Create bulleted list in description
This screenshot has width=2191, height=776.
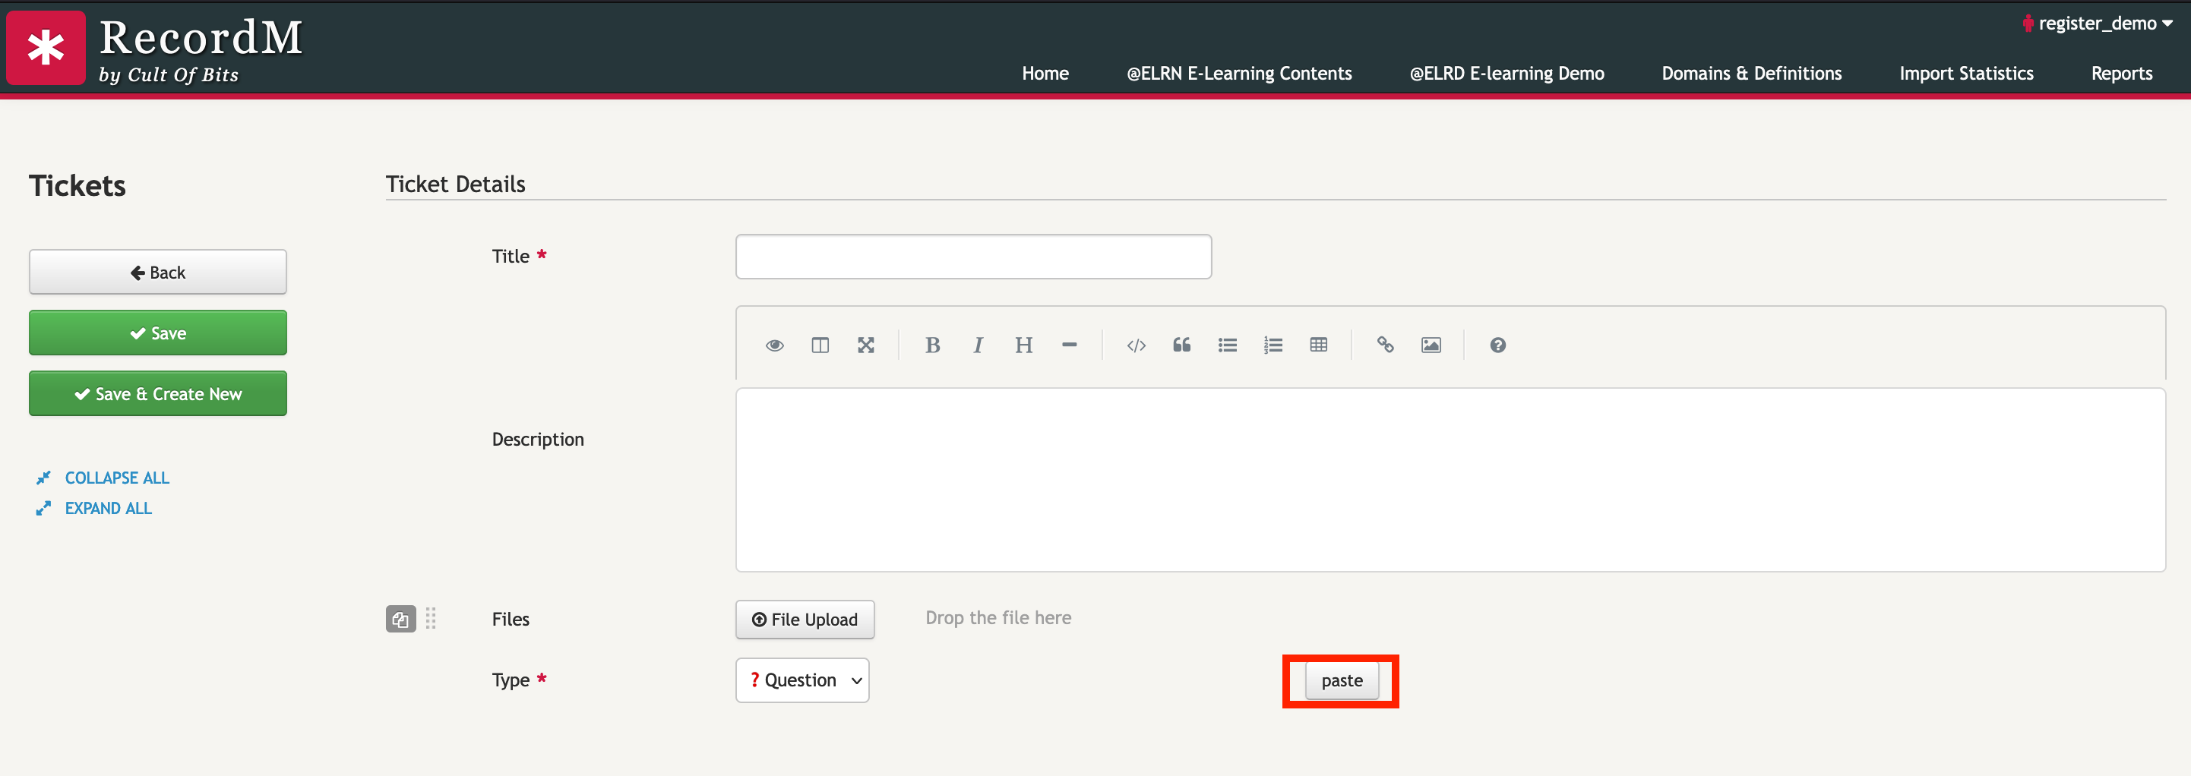1228,345
